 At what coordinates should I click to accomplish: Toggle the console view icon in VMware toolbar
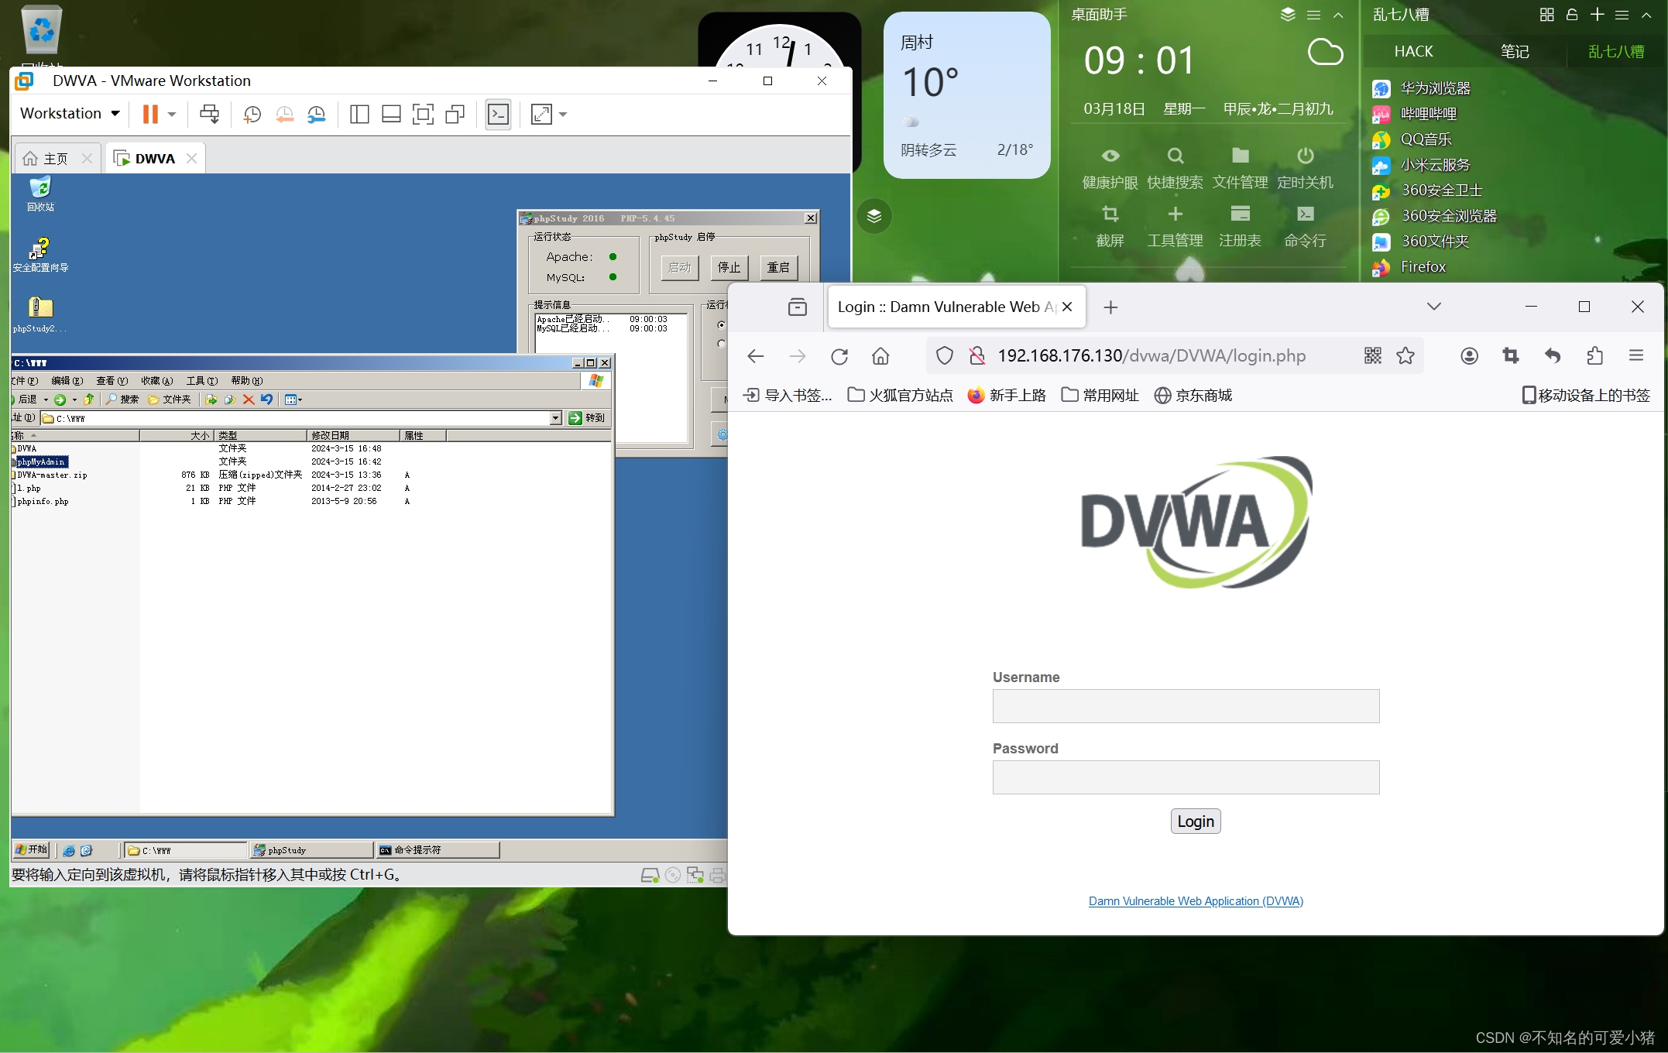(x=498, y=115)
